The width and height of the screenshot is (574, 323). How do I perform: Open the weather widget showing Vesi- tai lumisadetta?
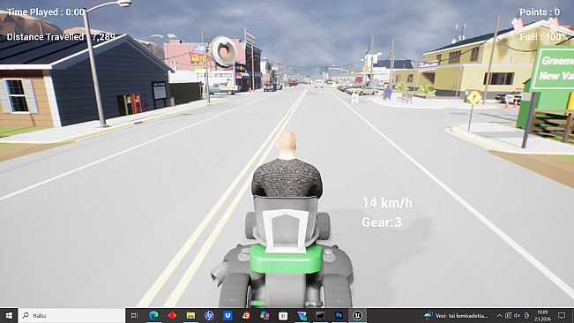pos(456,315)
